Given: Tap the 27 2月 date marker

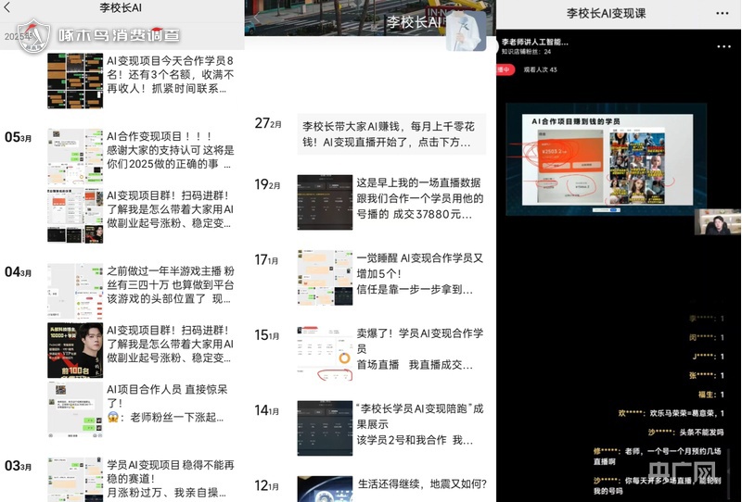Looking at the screenshot, I should coord(268,123).
